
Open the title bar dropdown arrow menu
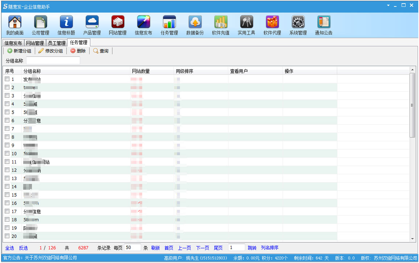(x=388, y=5)
